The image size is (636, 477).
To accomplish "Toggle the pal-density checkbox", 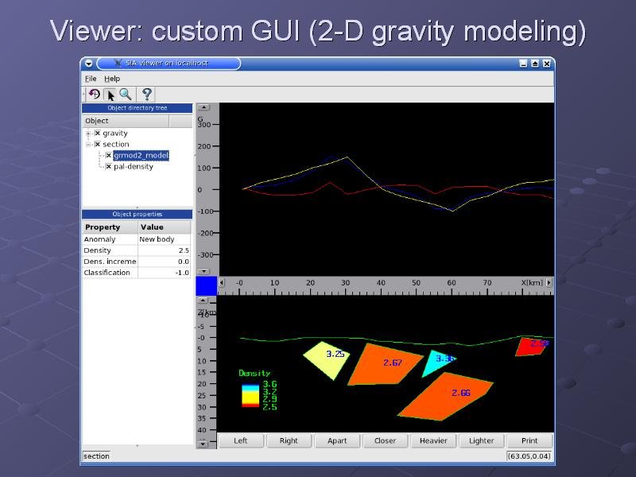I will click(108, 167).
